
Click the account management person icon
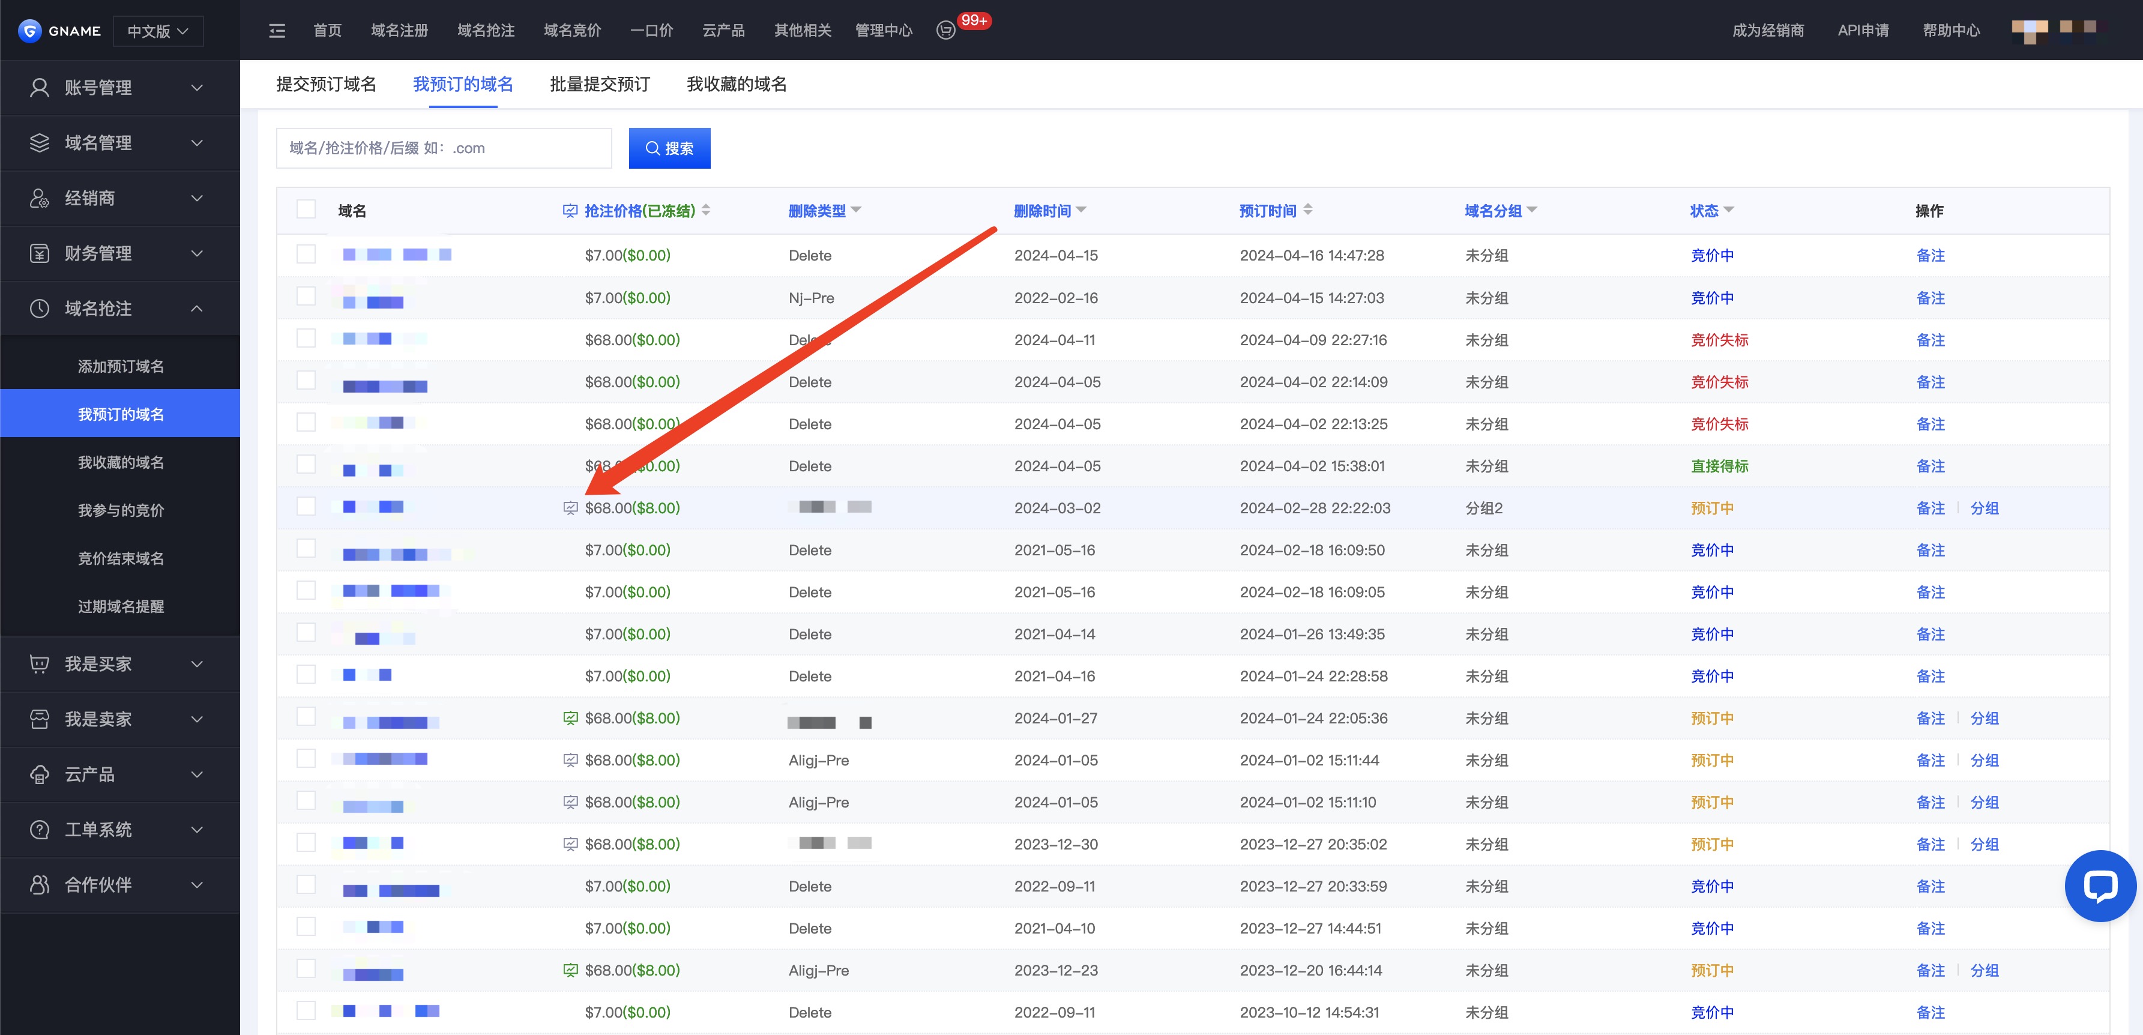tap(39, 88)
